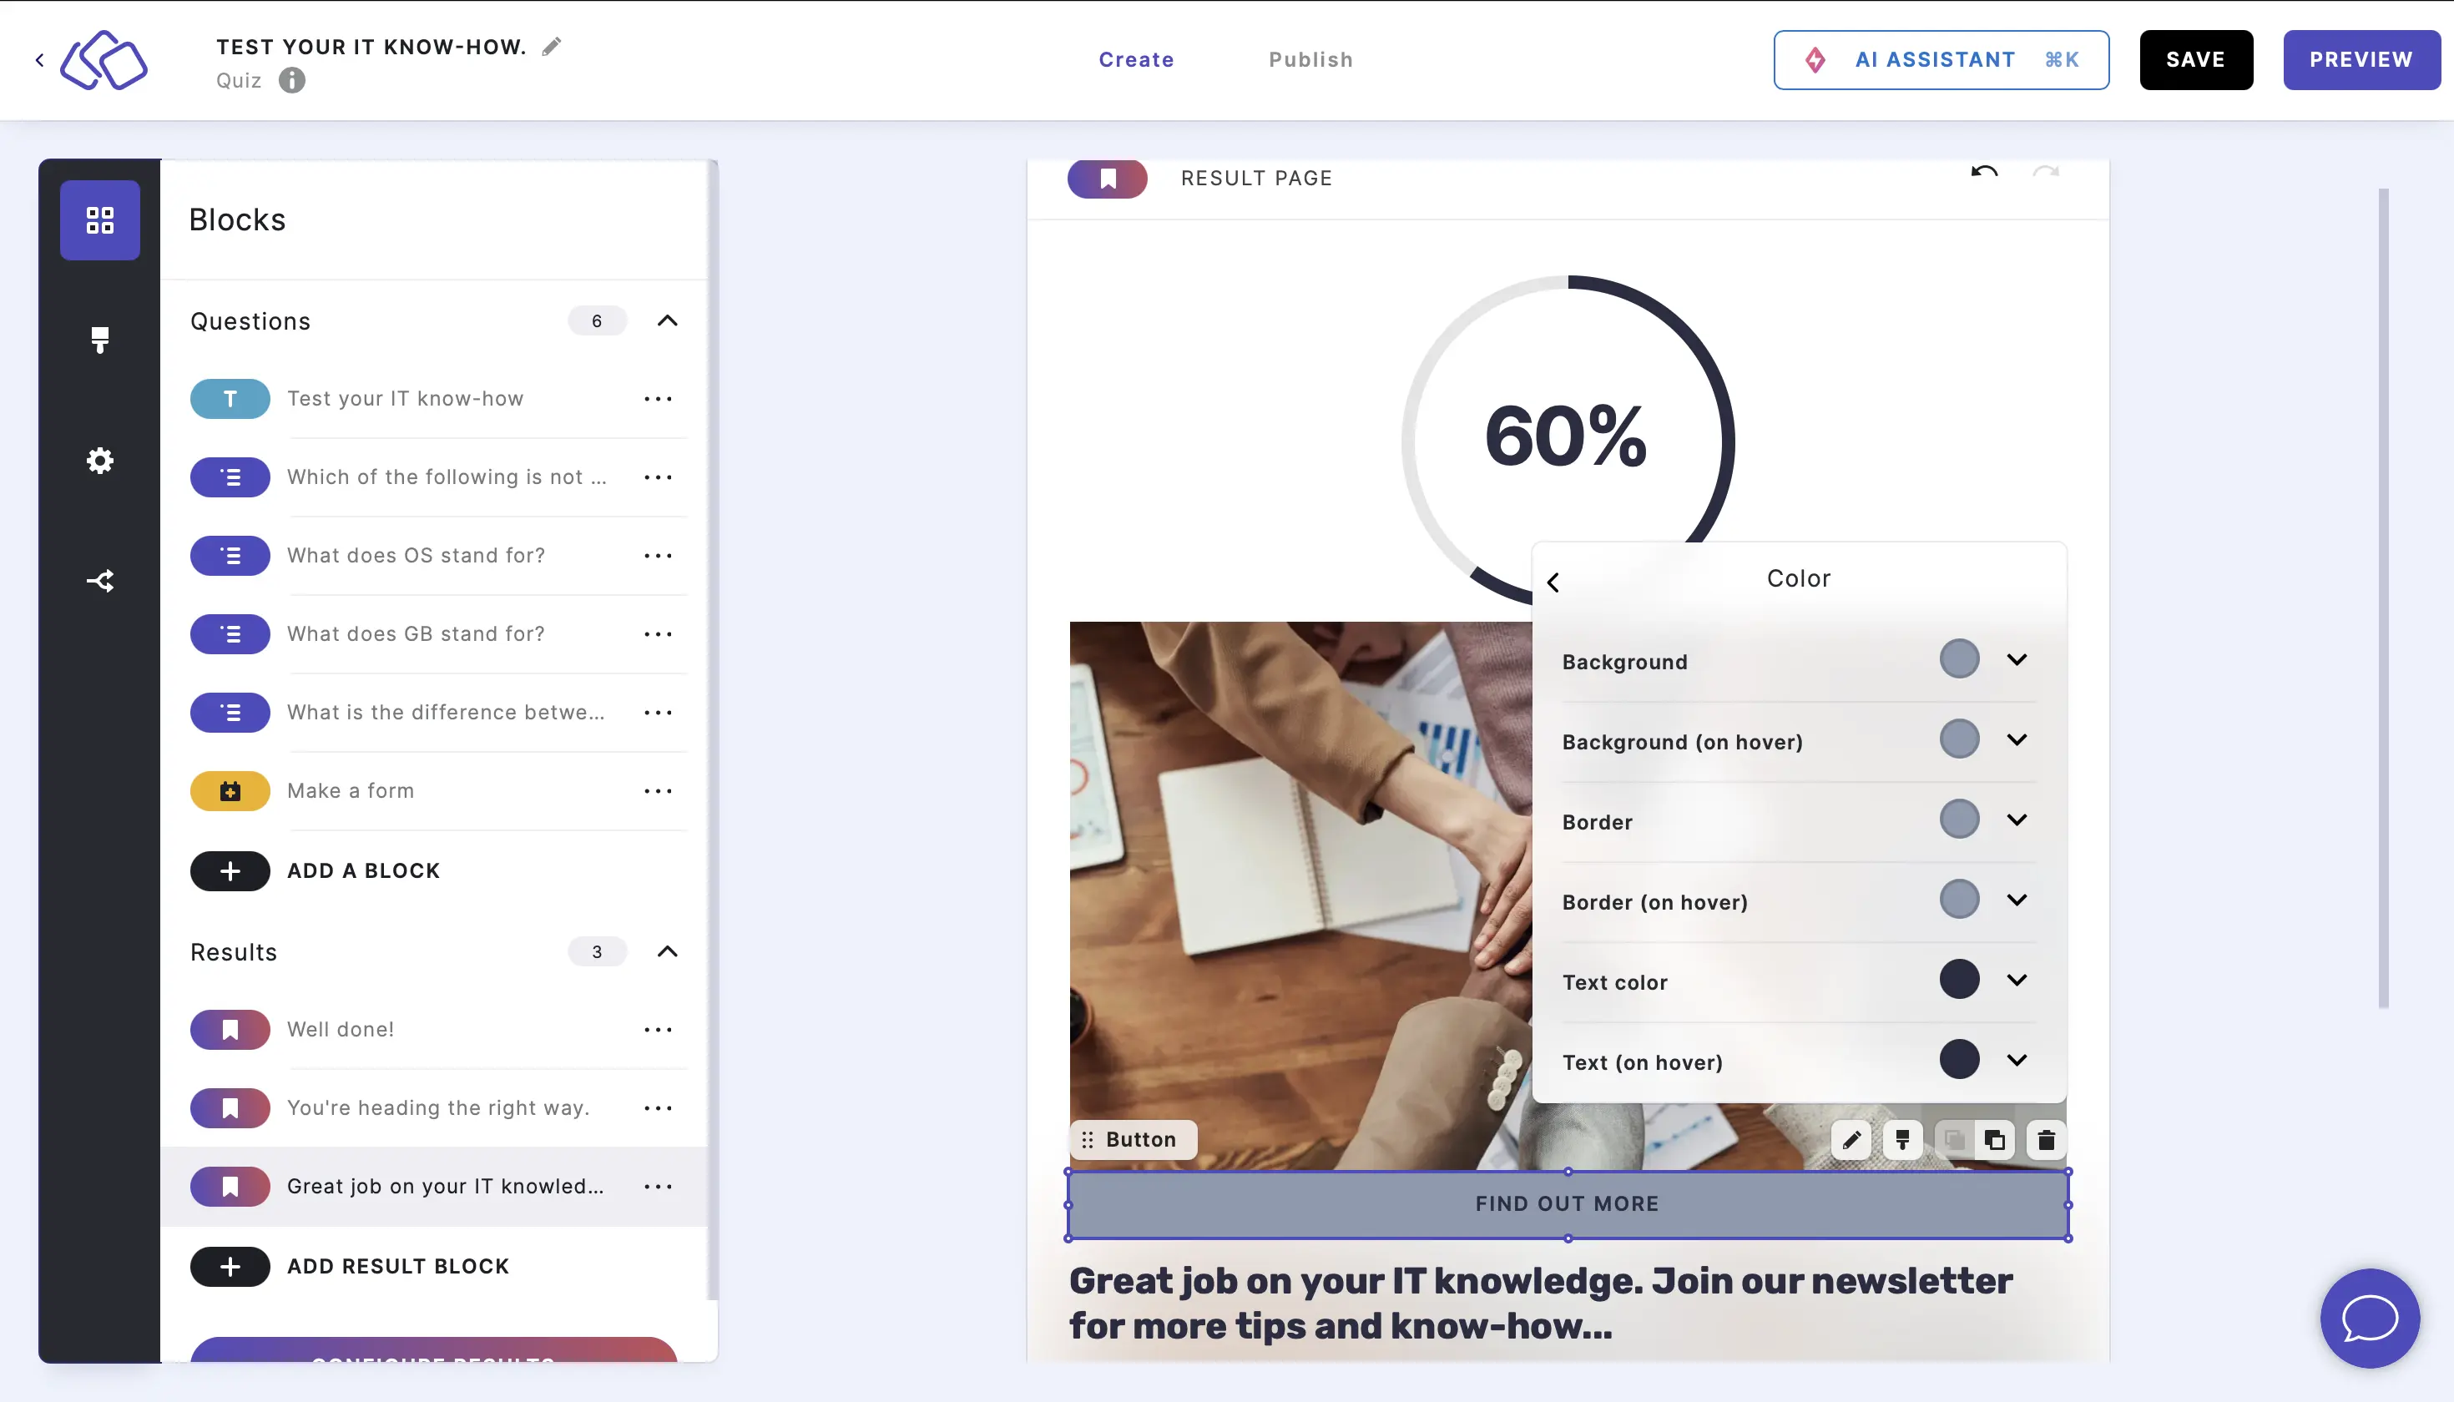Screen dimensions: 2454x1402
Task: Click the duplicate icon on button toolbar
Action: (1996, 1141)
